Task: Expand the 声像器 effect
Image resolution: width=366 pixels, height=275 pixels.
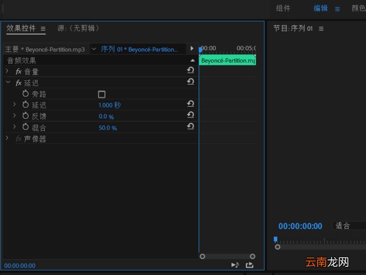Action: (7, 138)
